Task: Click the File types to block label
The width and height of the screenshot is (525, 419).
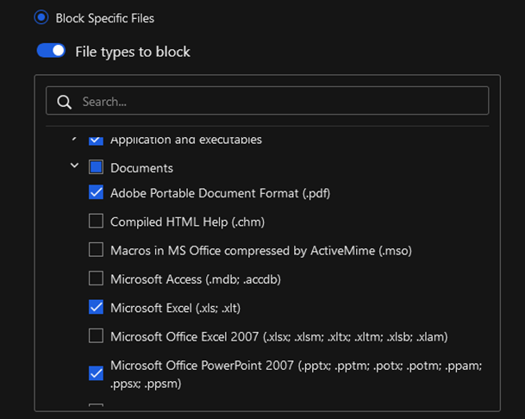Action: [133, 52]
